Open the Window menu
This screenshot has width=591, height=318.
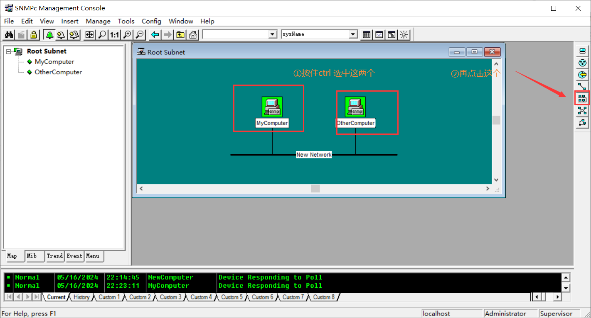click(181, 21)
